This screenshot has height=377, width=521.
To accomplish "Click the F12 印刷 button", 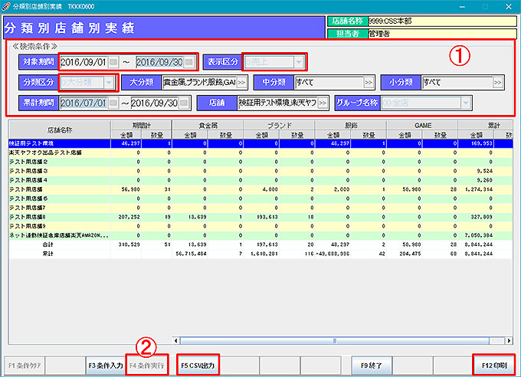I will pos(493,365).
